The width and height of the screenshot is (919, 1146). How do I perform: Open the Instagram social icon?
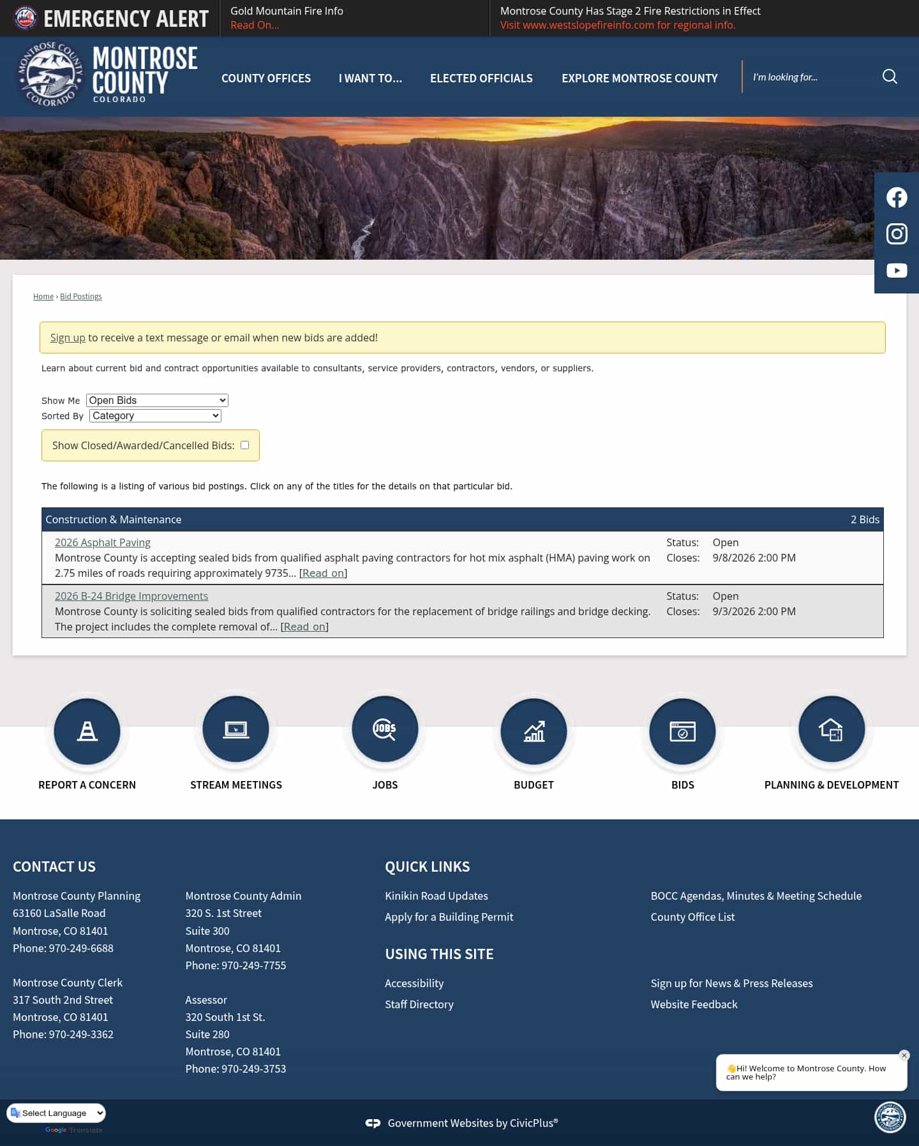coord(897,234)
